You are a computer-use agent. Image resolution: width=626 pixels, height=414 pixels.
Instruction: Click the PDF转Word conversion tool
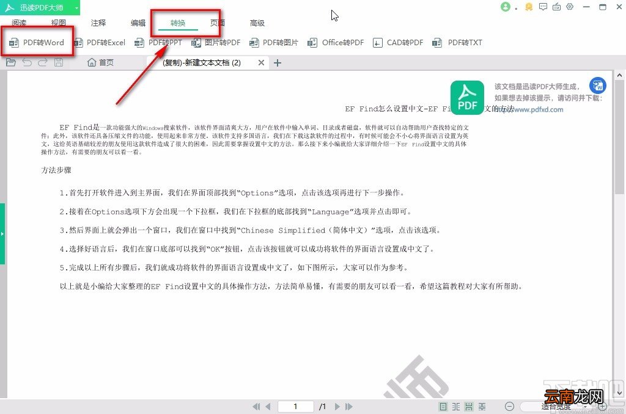coord(36,42)
